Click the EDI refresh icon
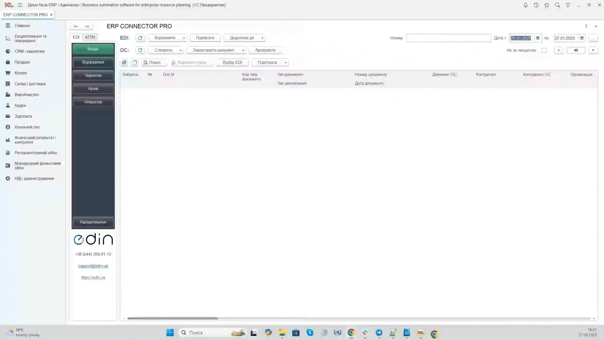Viewport: 604px width, 340px height. [x=140, y=38]
